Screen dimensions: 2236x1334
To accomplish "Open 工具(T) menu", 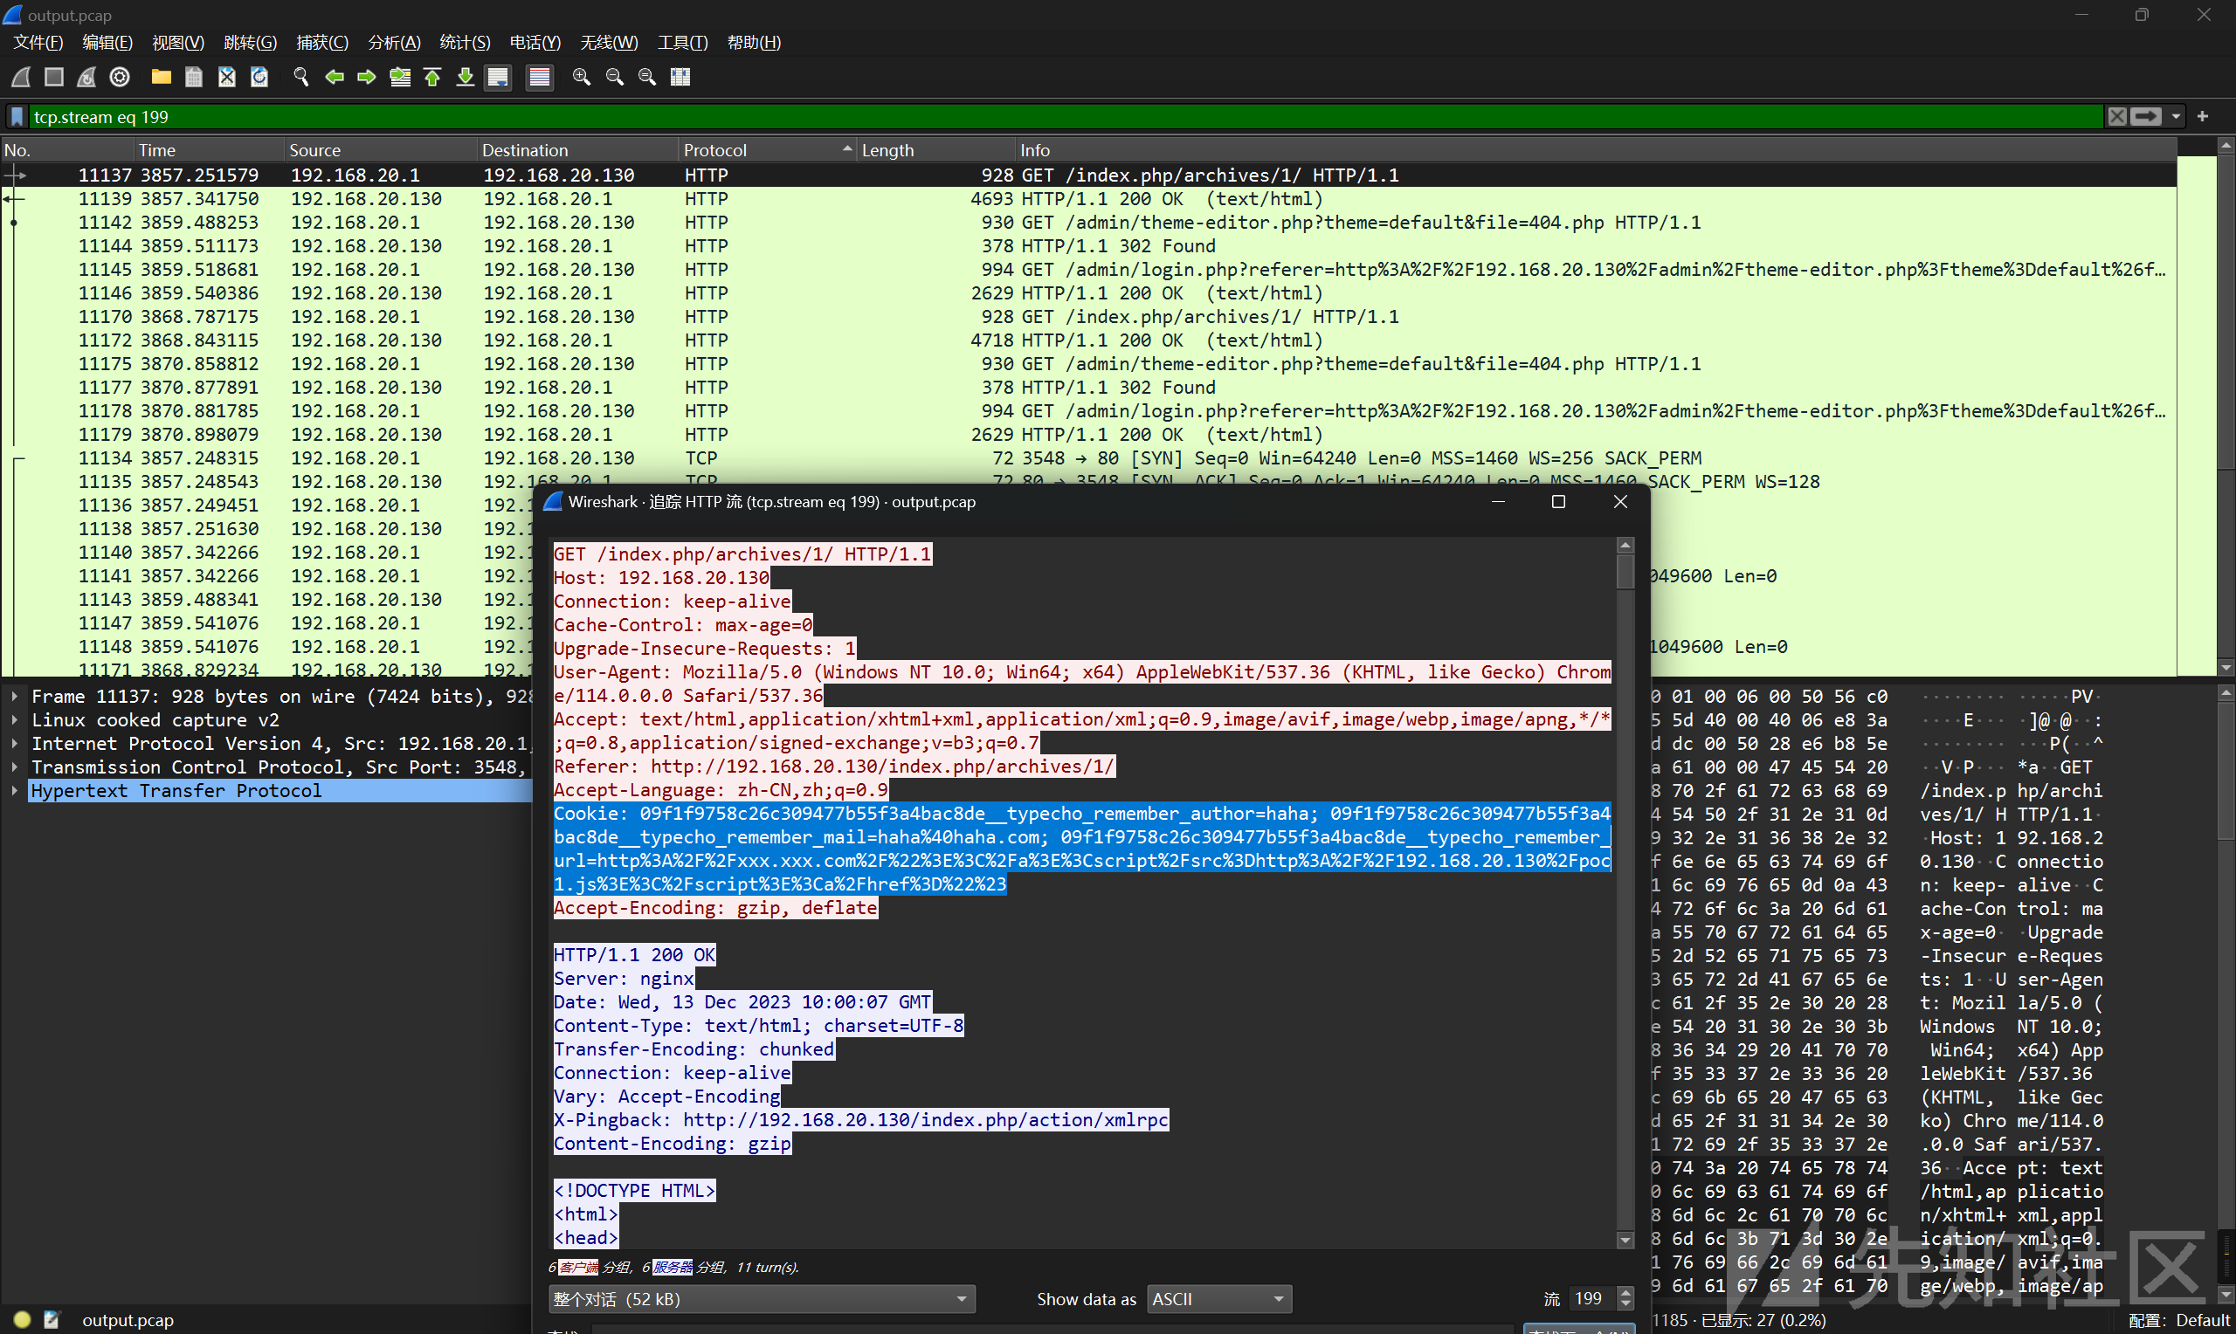I will point(682,42).
